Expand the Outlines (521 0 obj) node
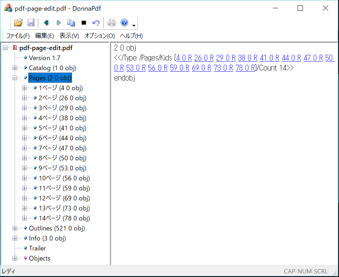The width and height of the screenshot is (339, 277). tap(15, 228)
